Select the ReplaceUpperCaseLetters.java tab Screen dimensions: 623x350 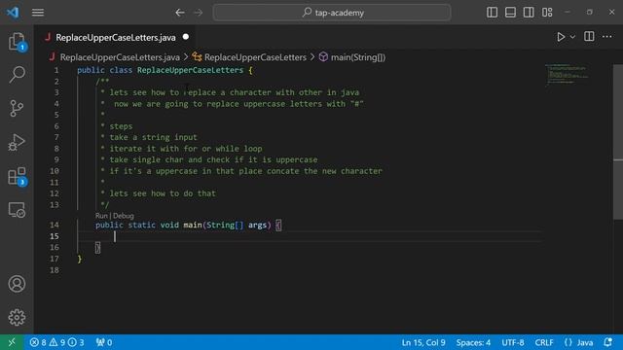coord(116,37)
